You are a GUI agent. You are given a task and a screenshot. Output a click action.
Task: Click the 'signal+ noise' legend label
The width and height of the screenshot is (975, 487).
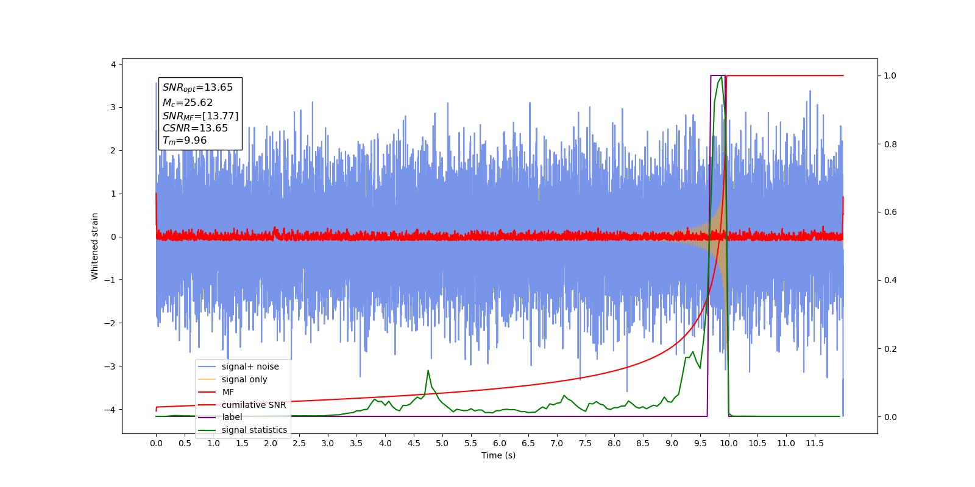250,366
